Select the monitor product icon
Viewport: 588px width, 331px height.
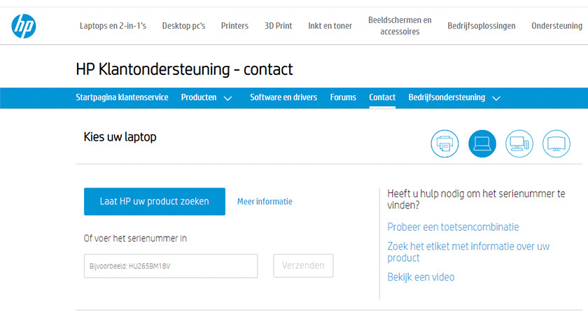556,144
